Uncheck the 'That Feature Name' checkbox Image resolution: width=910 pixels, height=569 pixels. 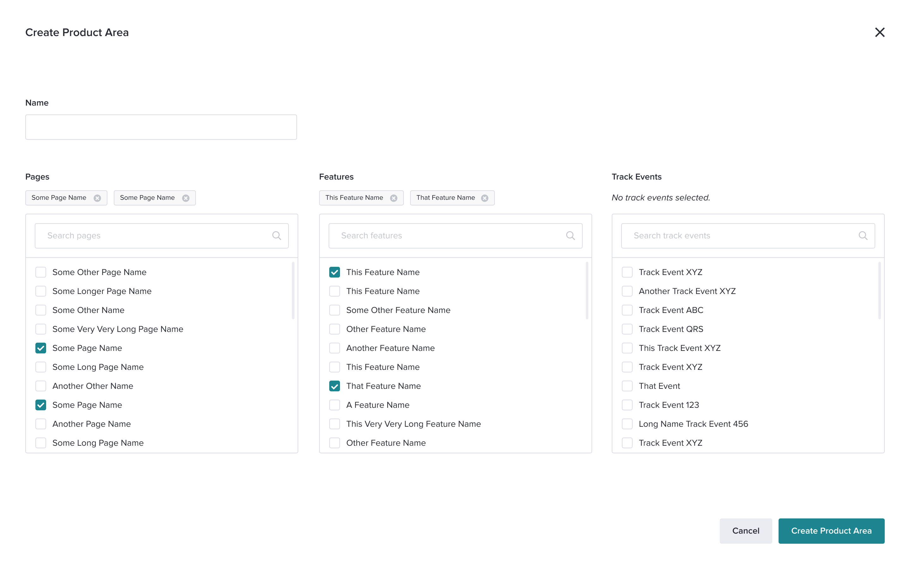(x=334, y=386)
